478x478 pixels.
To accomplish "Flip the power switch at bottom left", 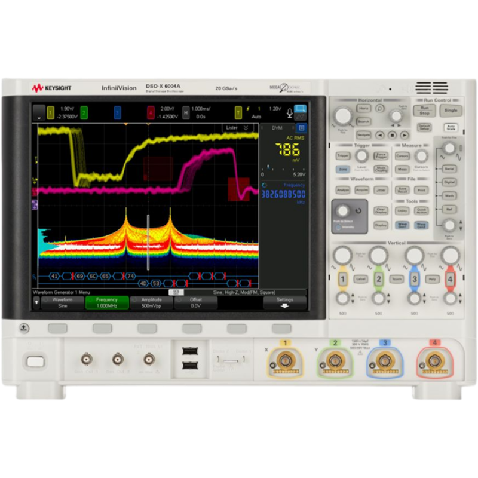I will click(x=36, y=362).
